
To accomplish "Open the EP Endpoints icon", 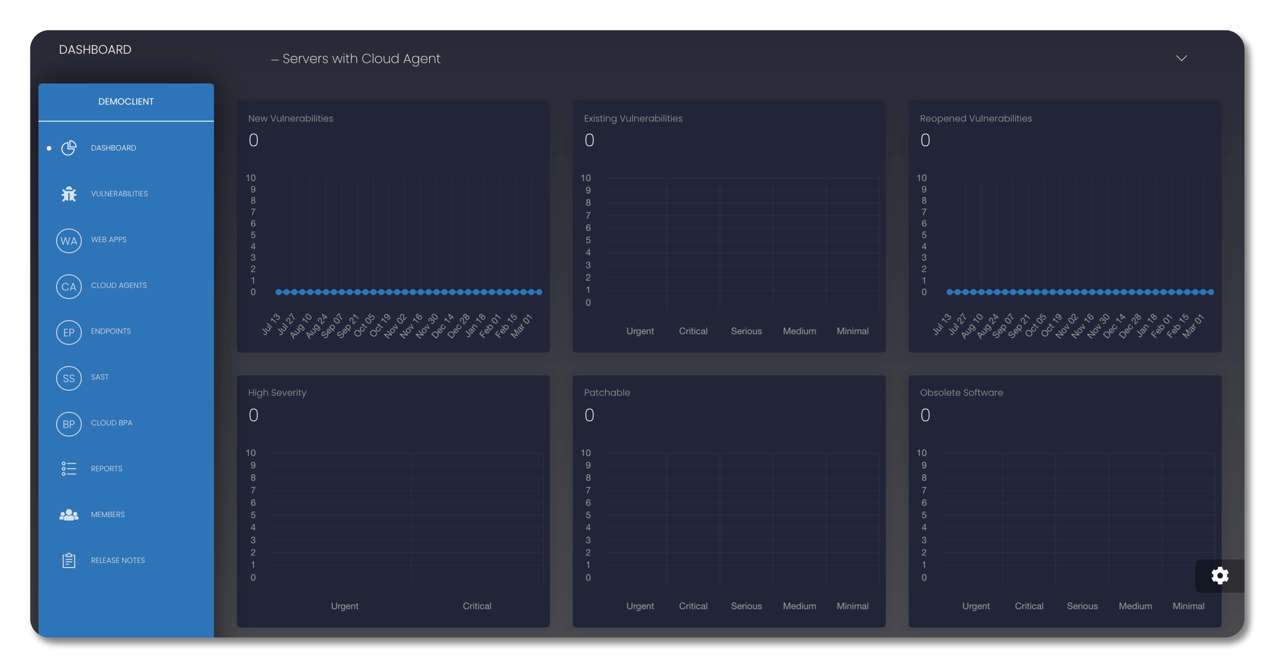I will [x=69, y=332].
